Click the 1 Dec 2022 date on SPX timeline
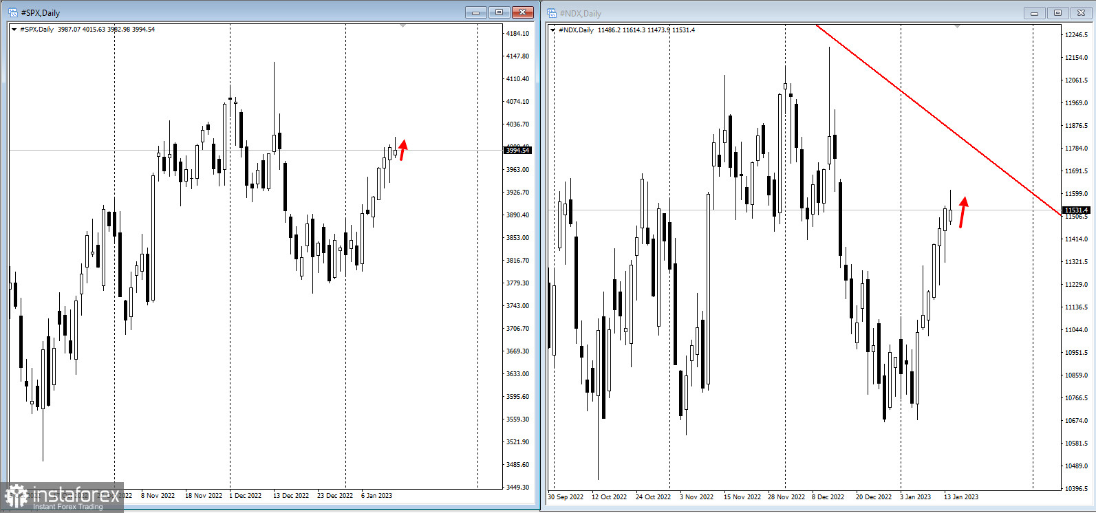This screenshot has height=513, width=1096. click(x=246, y=496)
